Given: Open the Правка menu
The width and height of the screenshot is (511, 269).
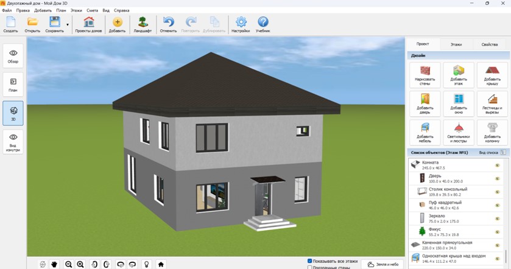Looking at the screenshot, I should pyautogui.click(x=23, y=10).
